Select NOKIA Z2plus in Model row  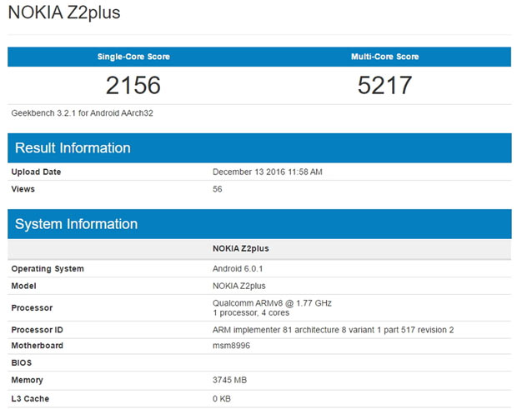coord(239,286)
